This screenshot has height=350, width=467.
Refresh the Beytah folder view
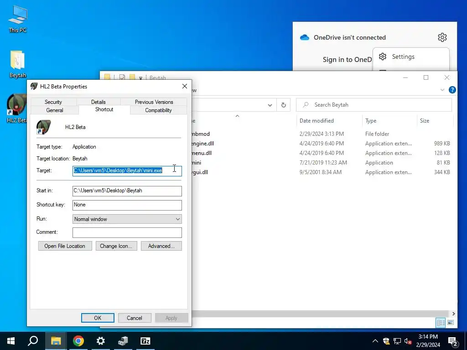(x=284, y=105)
